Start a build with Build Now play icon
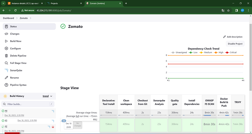This screenshot has height=134, width=252. (6, 41)
